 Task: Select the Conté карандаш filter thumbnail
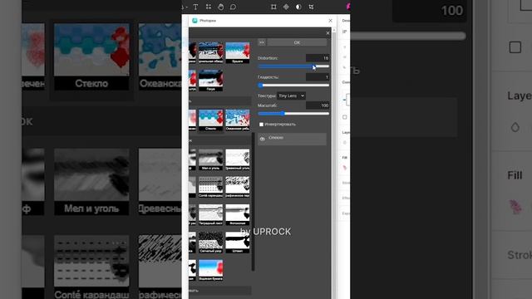click(x=210, y=187)
